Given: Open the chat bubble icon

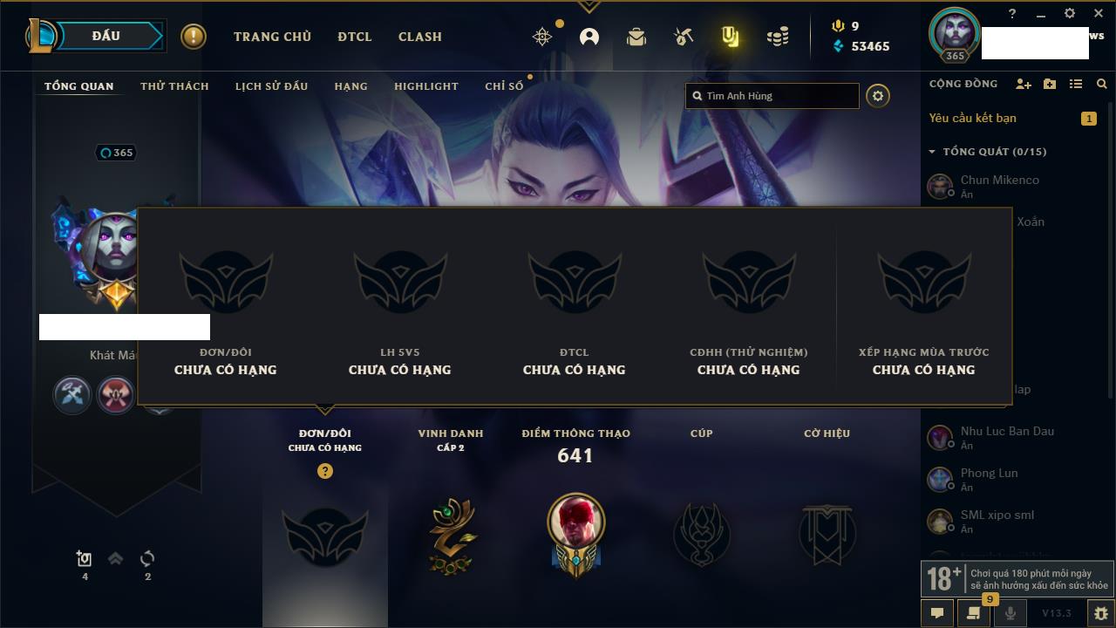Looking at the screenshot, I should pyautogui.click(x=937, y=613).
